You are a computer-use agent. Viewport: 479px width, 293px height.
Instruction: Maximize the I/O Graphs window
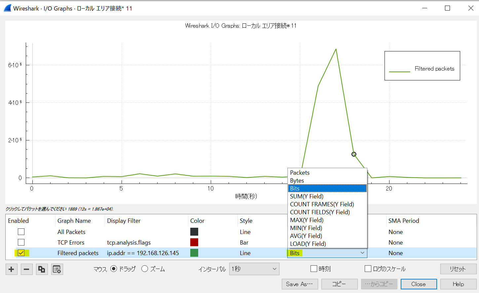448,8
